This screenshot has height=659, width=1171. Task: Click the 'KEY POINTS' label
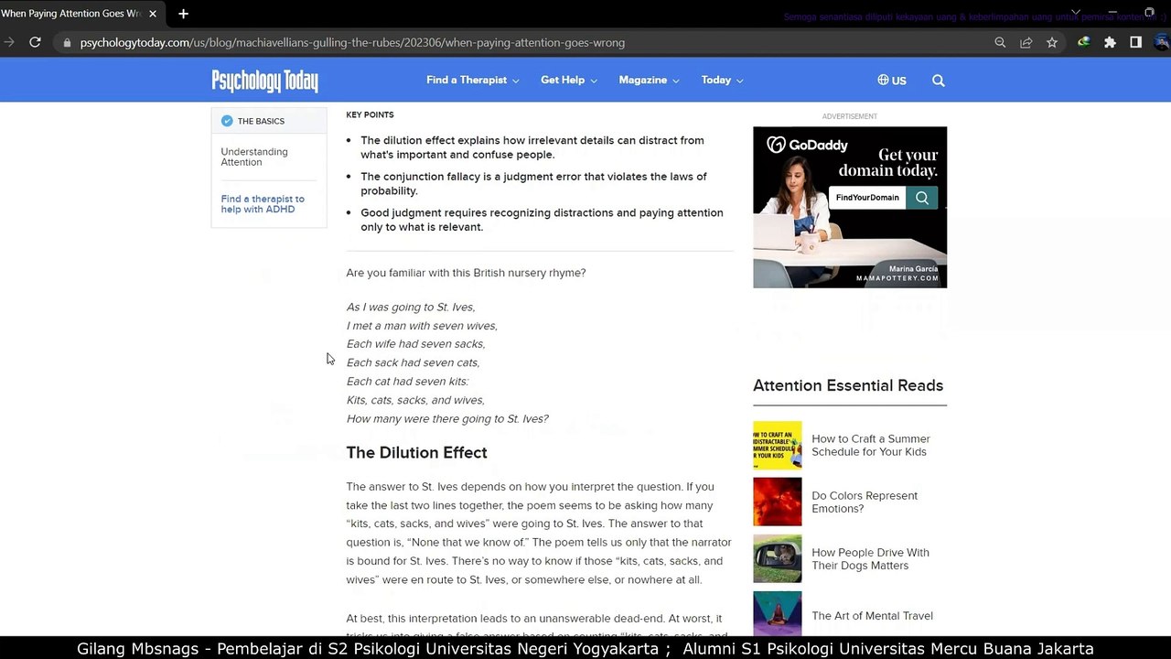coord(370,115)
